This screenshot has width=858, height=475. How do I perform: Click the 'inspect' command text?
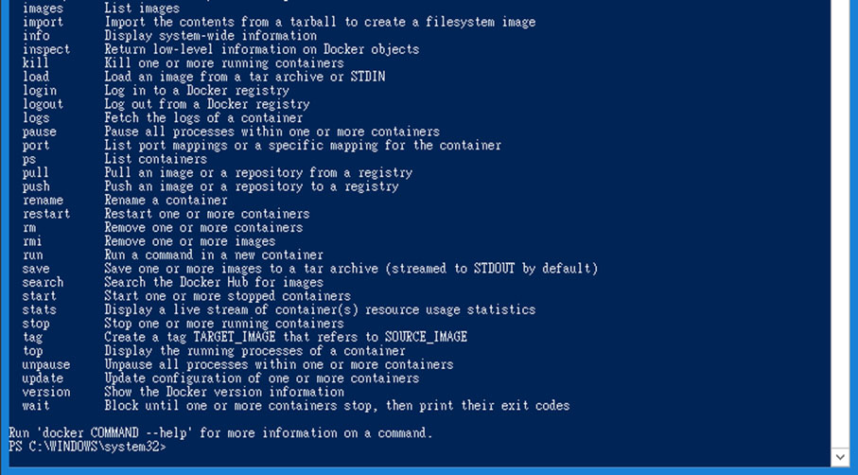pyautogui.click(x=46, y=49)
